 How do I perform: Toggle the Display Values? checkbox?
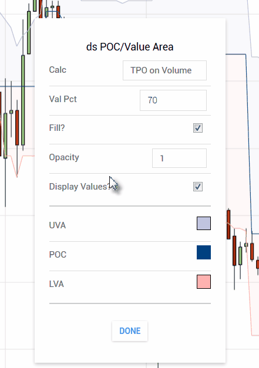198,187
